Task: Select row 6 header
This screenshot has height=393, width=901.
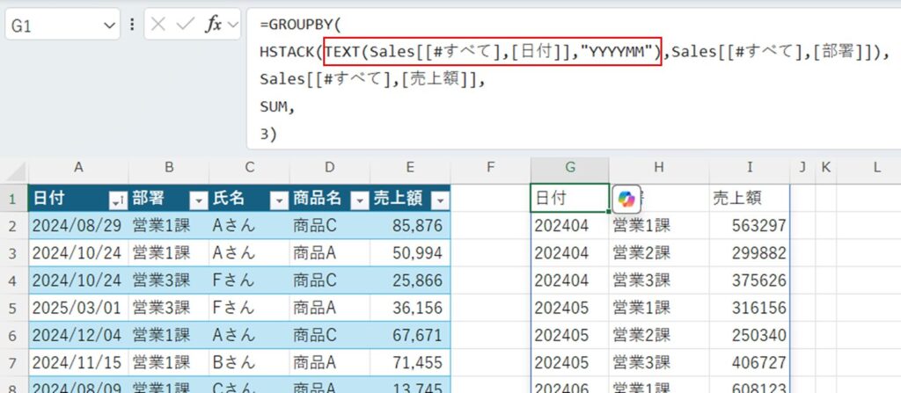Action: pyautogui.click(x=14, y=335)
